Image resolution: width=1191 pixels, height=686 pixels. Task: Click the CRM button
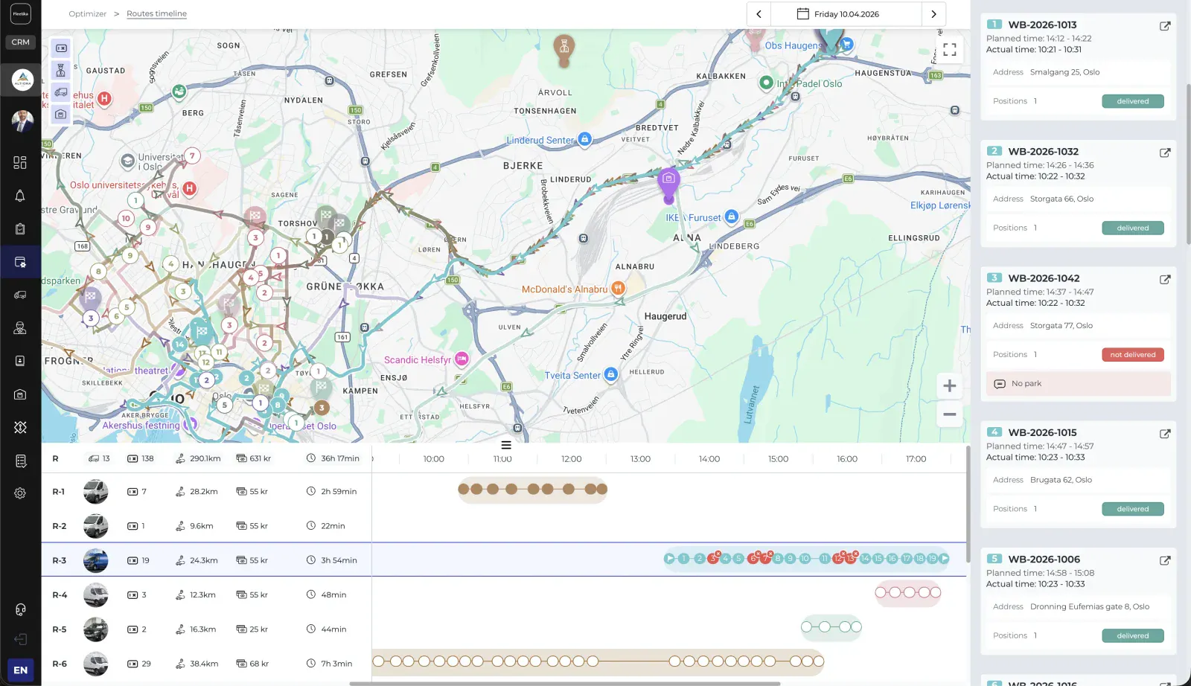coord(20,42)
